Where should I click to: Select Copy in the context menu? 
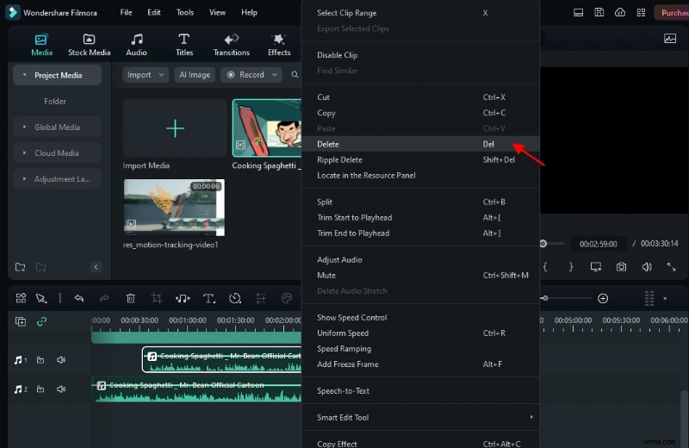(420, 113)
